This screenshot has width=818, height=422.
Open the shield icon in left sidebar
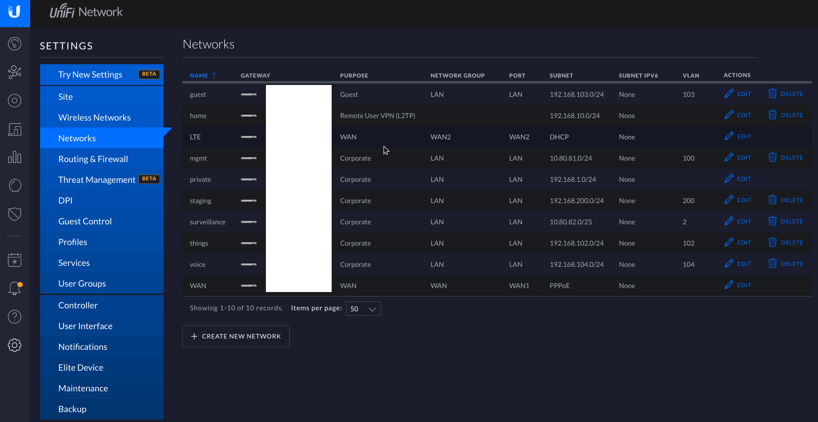pos(15,214)
